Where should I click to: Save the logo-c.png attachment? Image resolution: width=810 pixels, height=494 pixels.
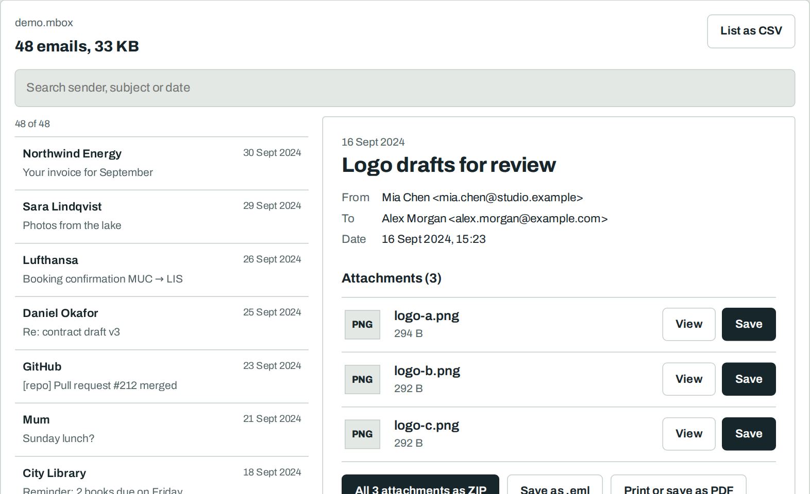[x=748, y=434]
